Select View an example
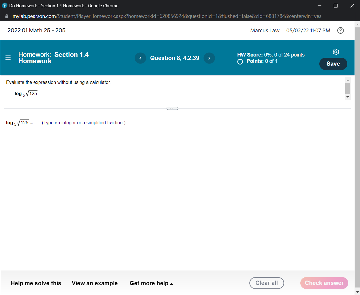The image size is (360, 295). (x=95, y=283)
